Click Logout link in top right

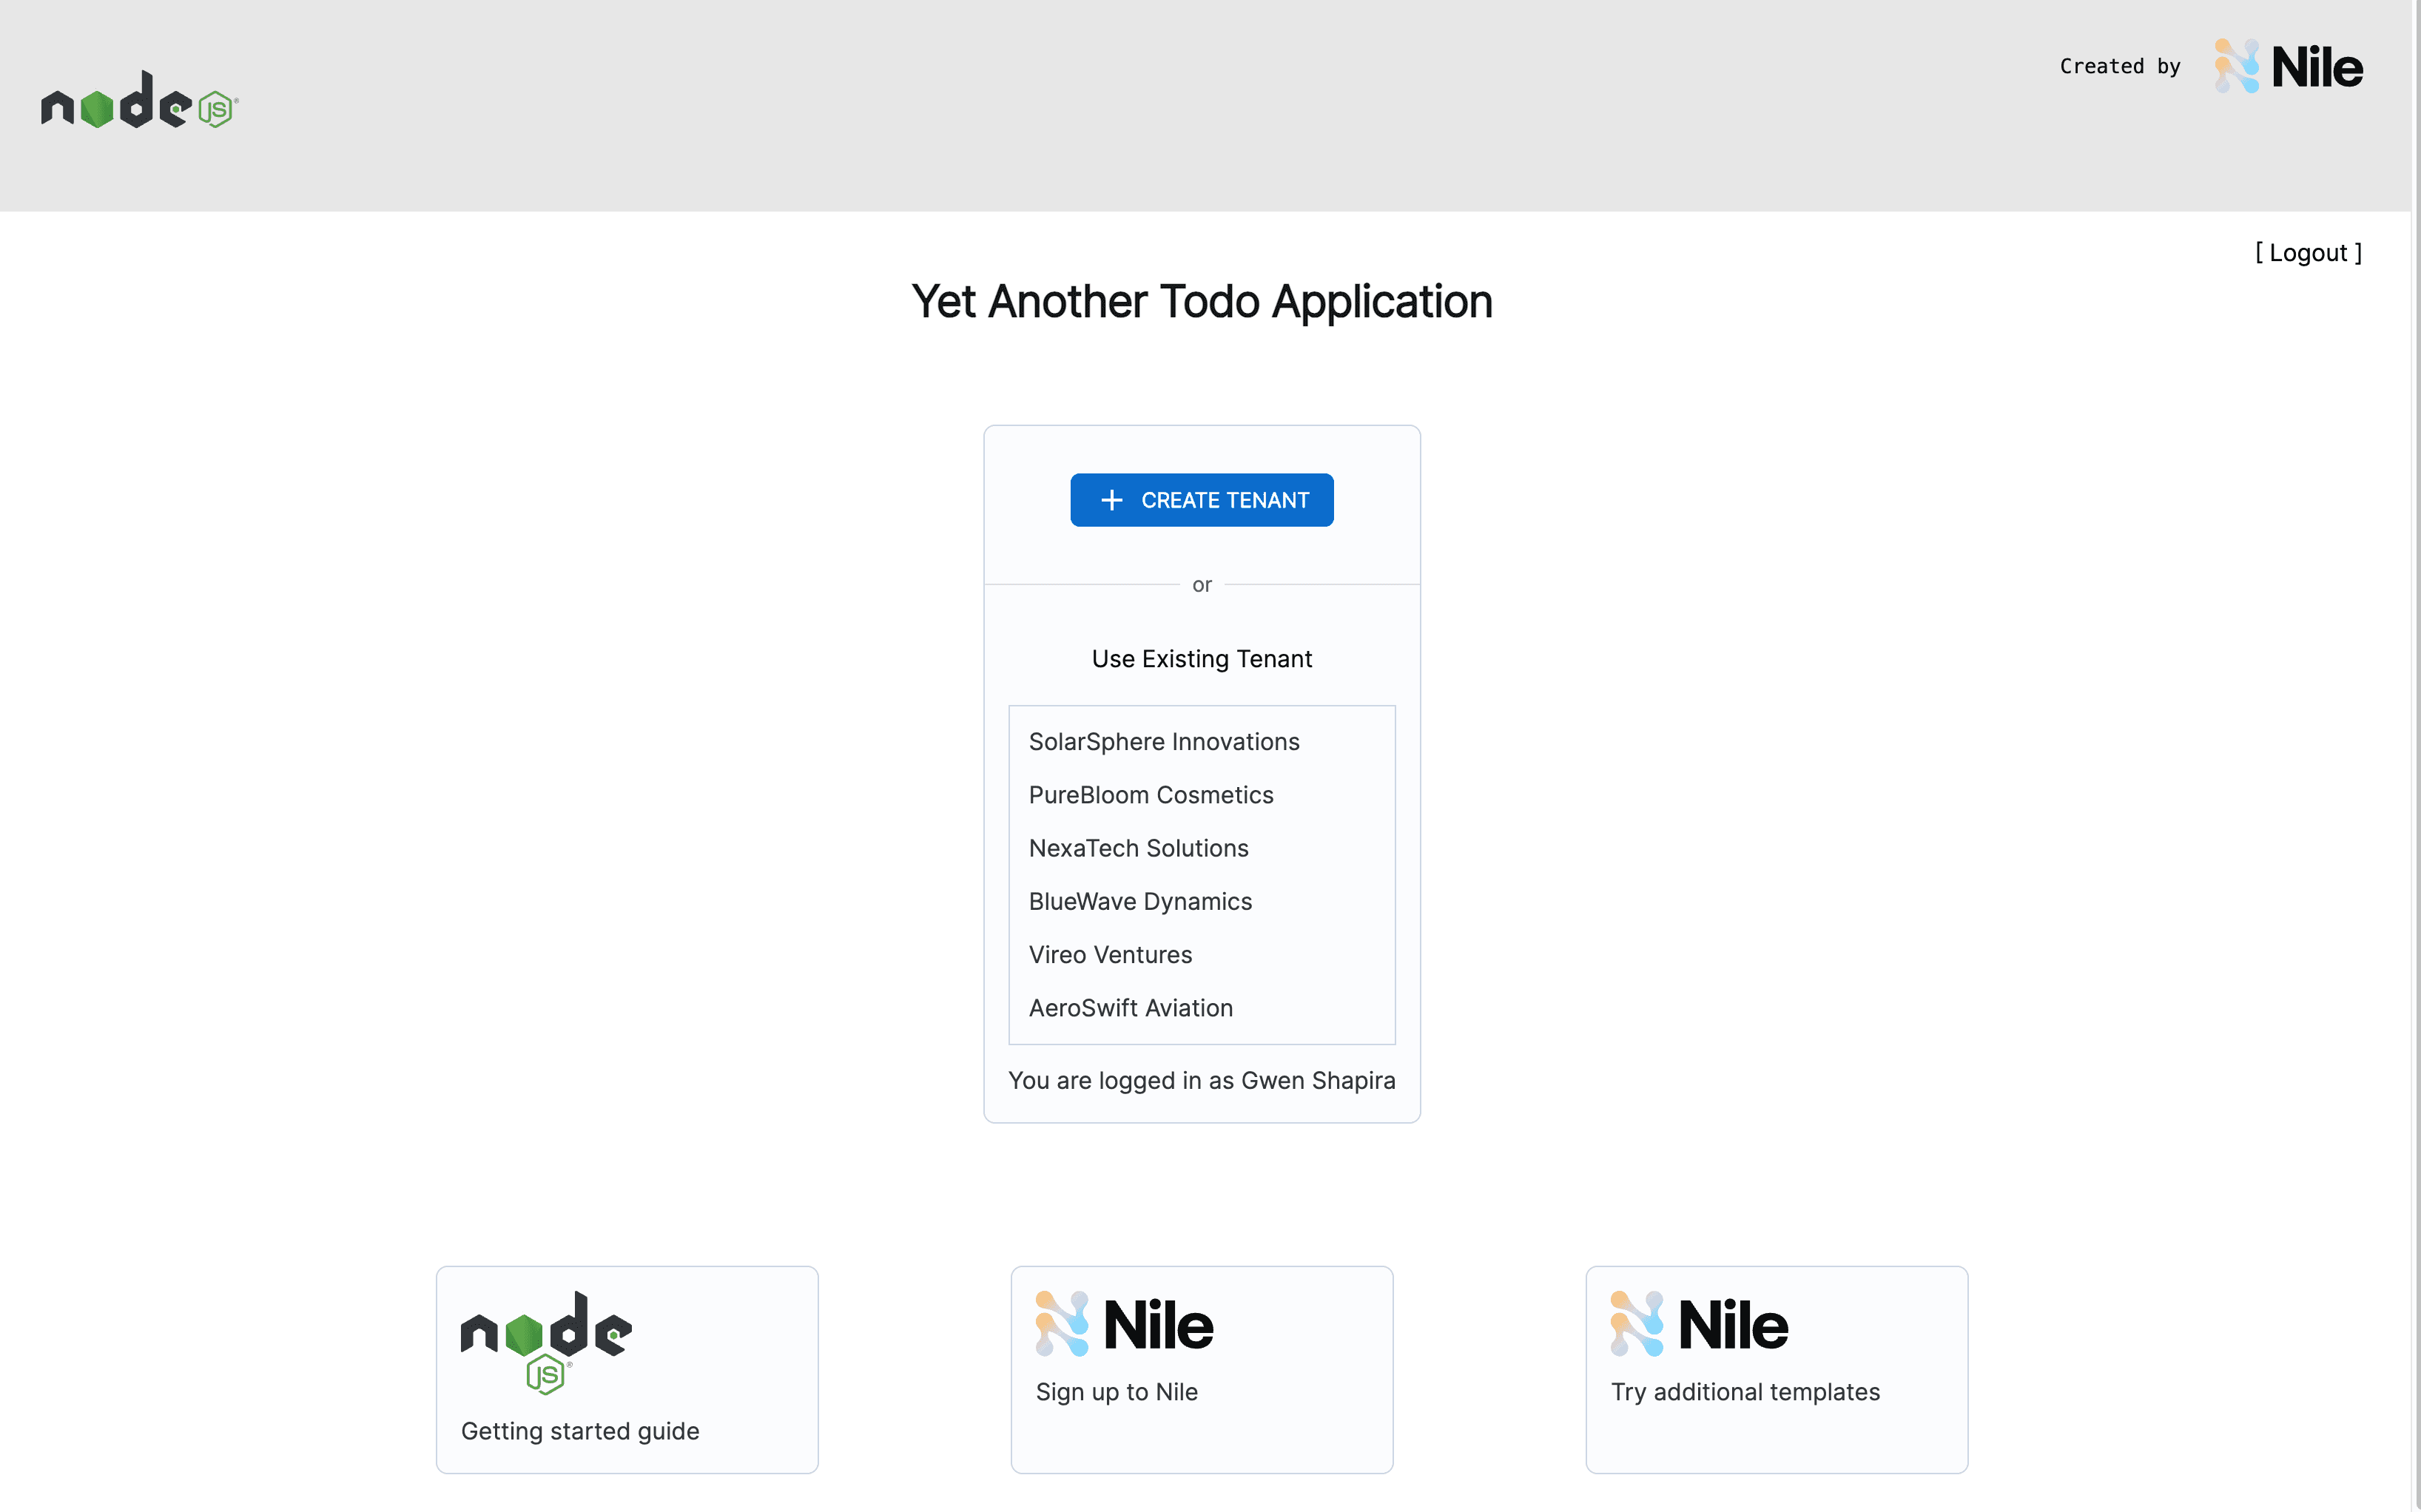[x=2308, y=252]
